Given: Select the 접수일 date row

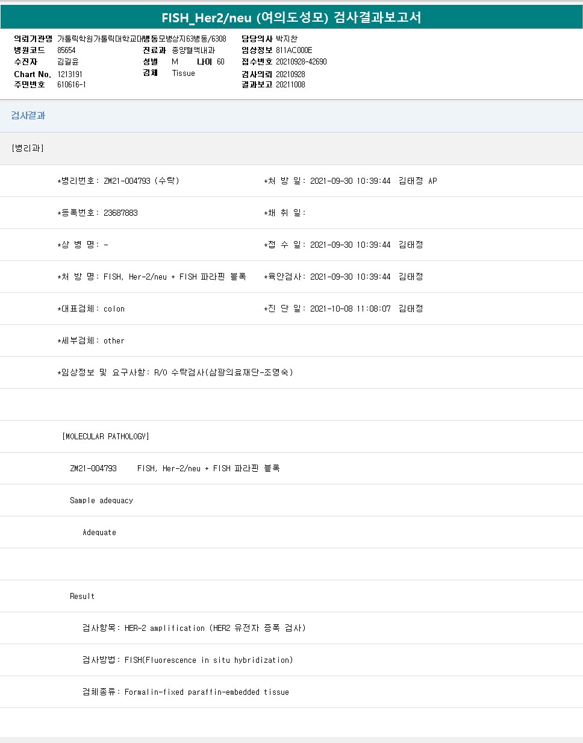Looking at the screenshot, I should click(x=344, y=245).
